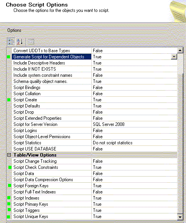This screenshot has width=186, height=223.
Task: Open dropdown for Generate Script for Dependent Objects
Action: pyautogui.click(x=174, y=57)
